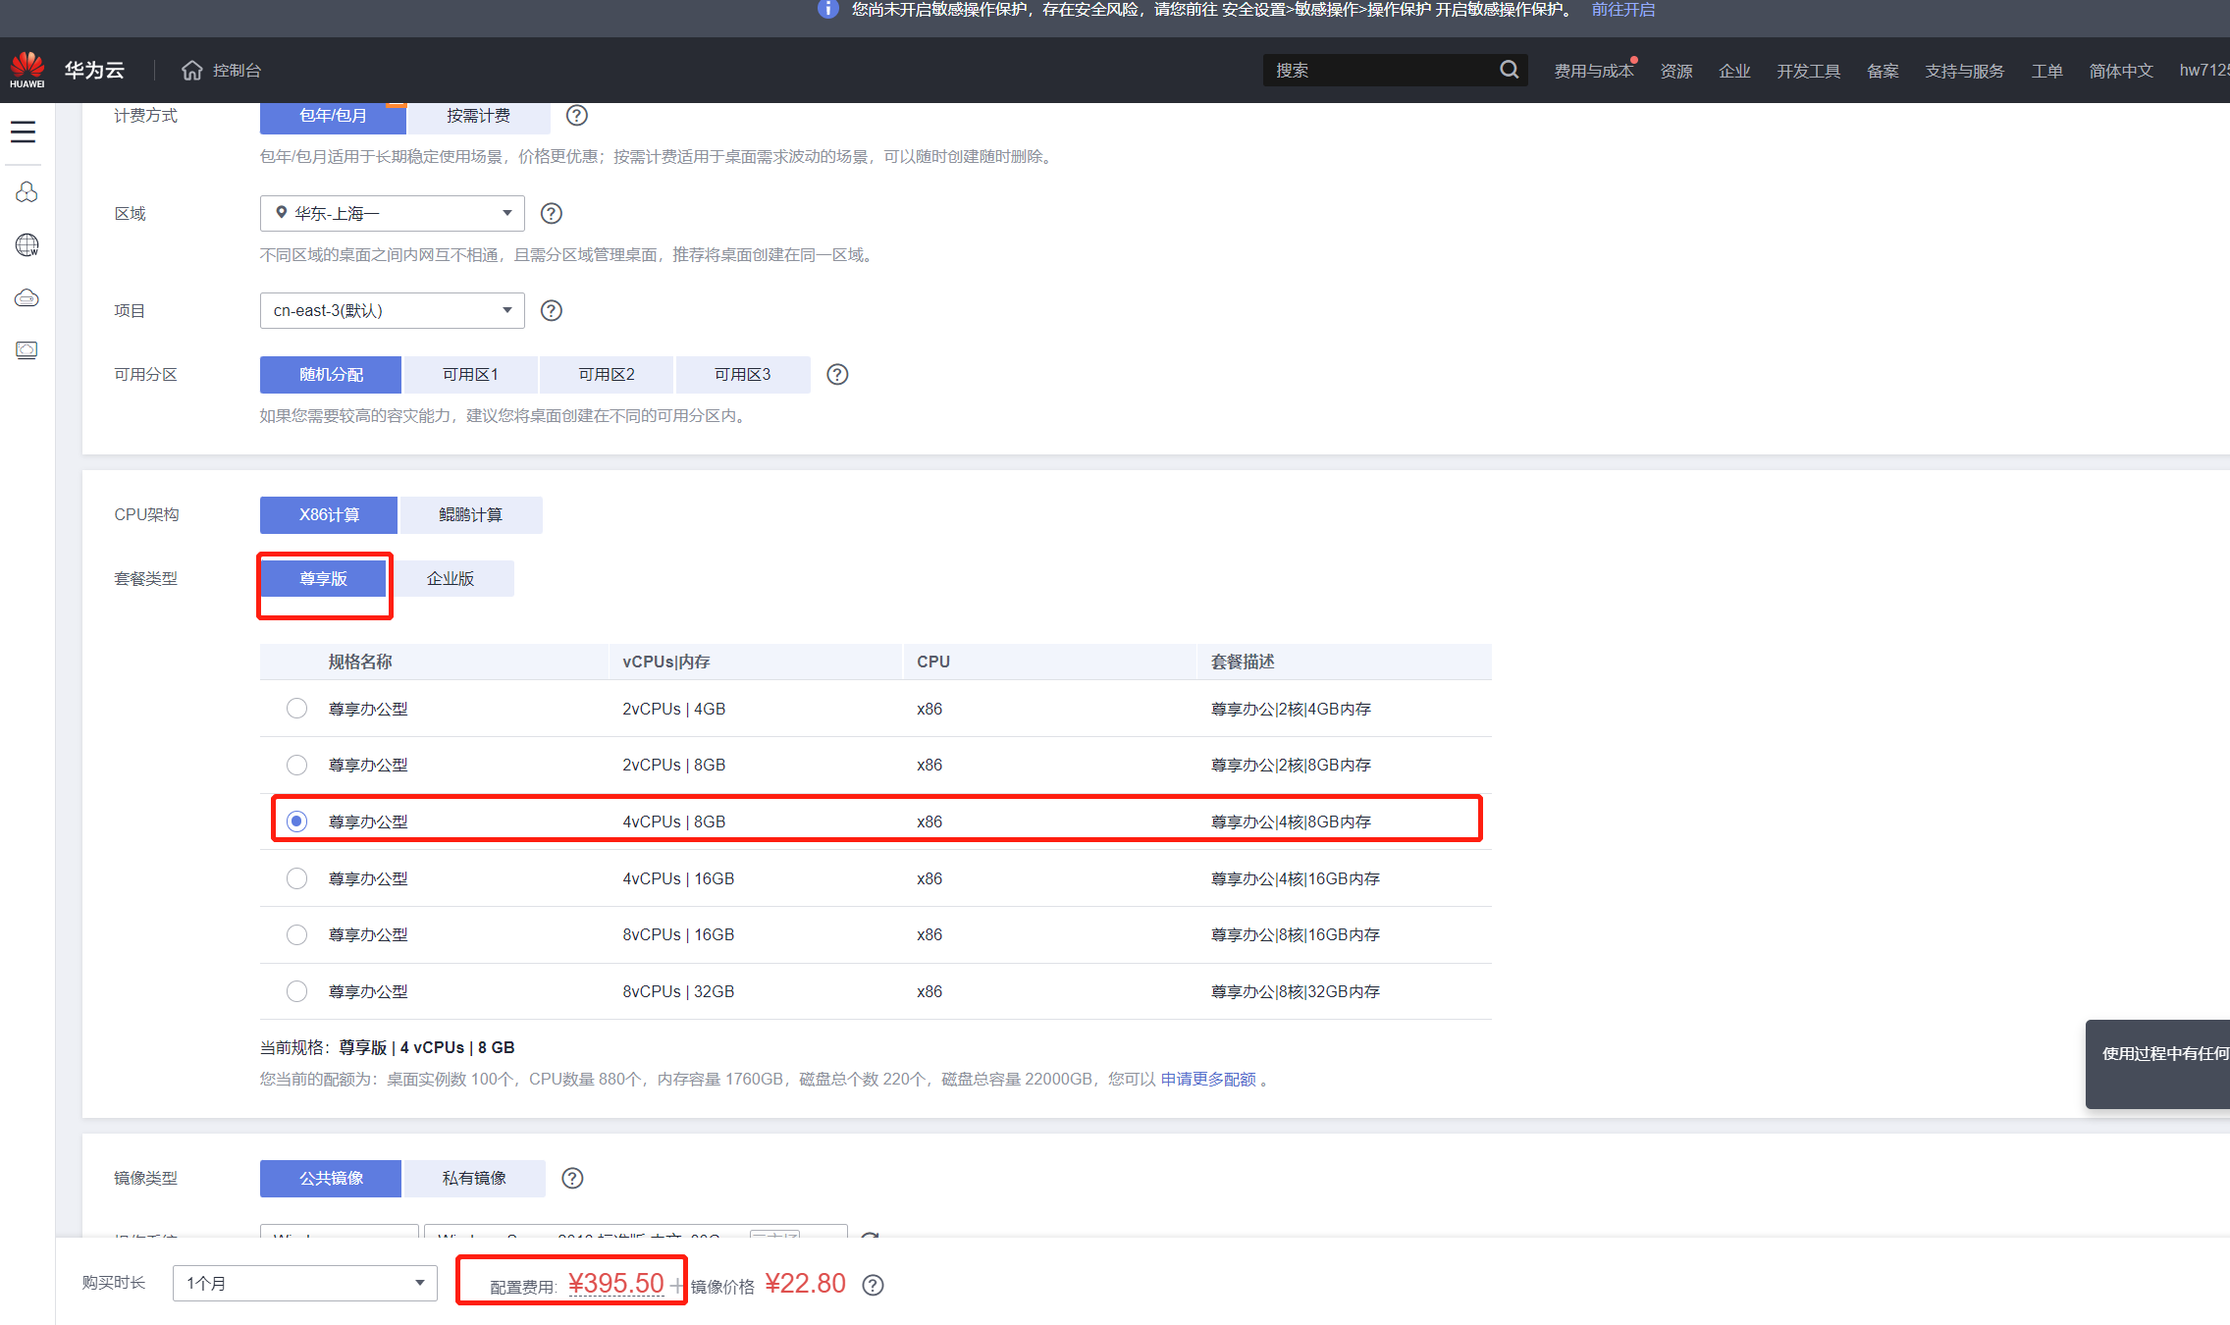Open the project dropdown cn-east-3
This screenshot has width=2230, height=1325.
[392, 310]
